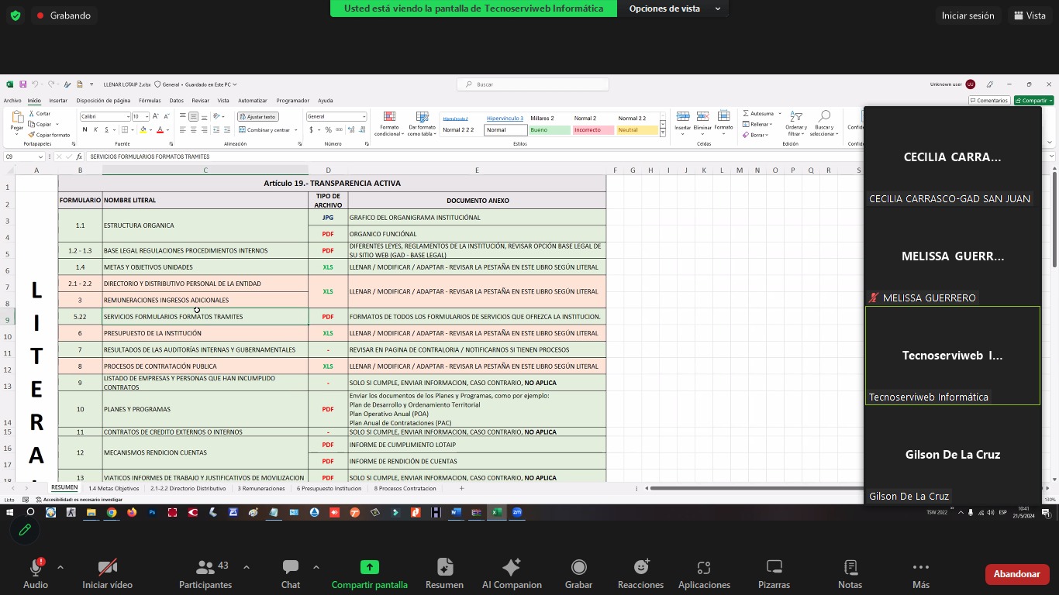Expand the Opciones de vista dropdown

tap(674, 9)
